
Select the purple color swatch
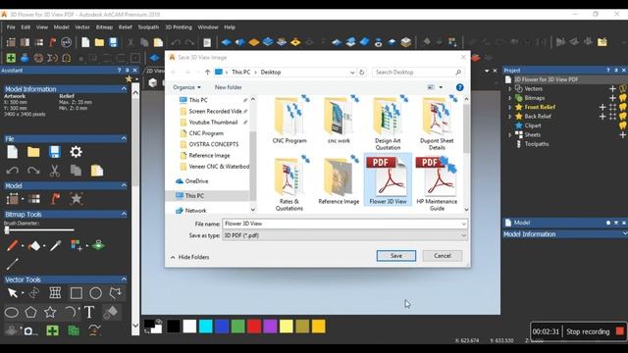[x=270, y=327]
